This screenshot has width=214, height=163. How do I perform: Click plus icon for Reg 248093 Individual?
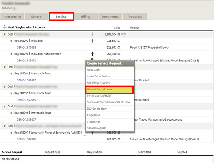[92, 41]
